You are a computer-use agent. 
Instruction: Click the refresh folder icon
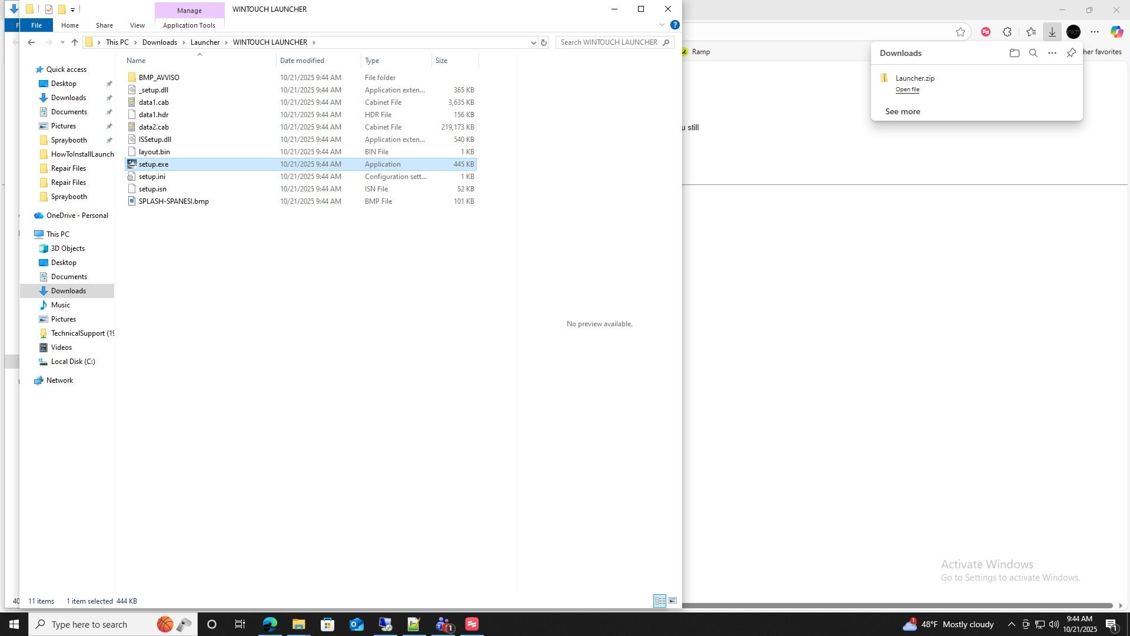point(544,42)
